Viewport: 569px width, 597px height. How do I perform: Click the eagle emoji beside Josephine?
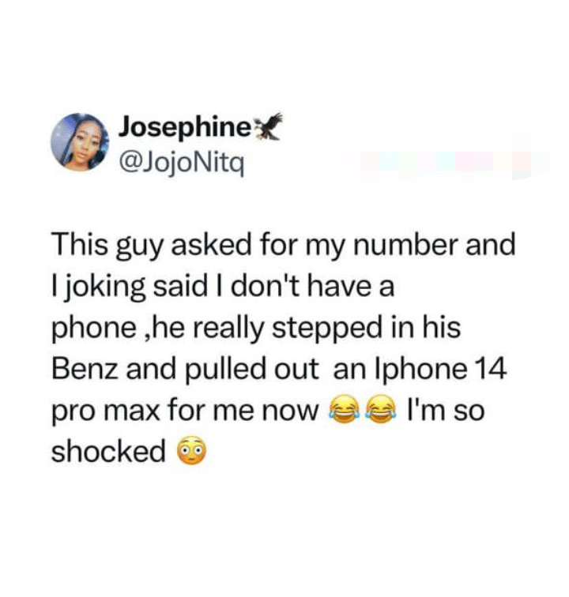tap(268, 126)
